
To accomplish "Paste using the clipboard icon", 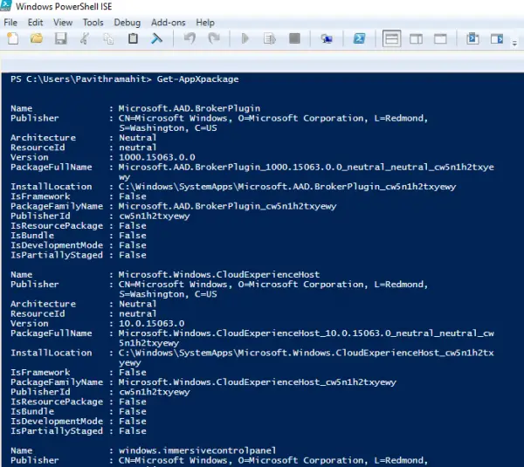I will (x=133, y=38).
